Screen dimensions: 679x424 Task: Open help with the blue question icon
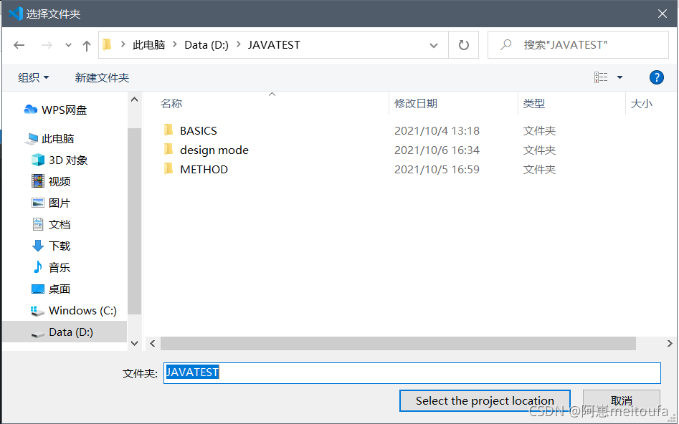pyautogui.click(x=657, y=77)
